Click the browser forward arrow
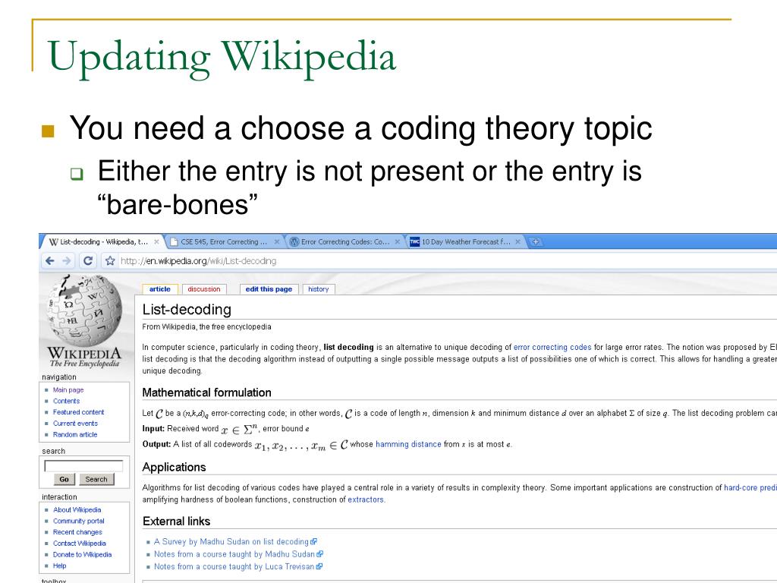This screenshot has width=777, height=583. (67, 261)
